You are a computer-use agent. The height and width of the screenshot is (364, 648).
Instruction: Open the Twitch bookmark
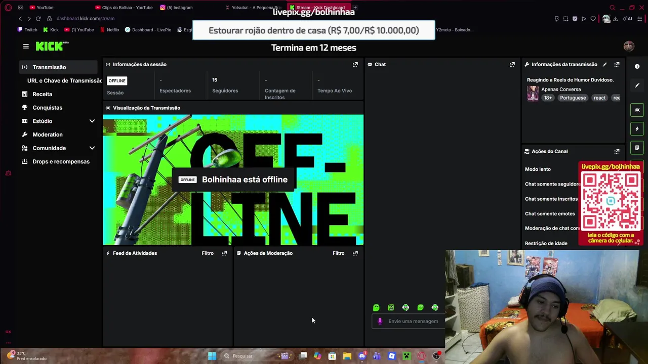click(x=27, y=30)
